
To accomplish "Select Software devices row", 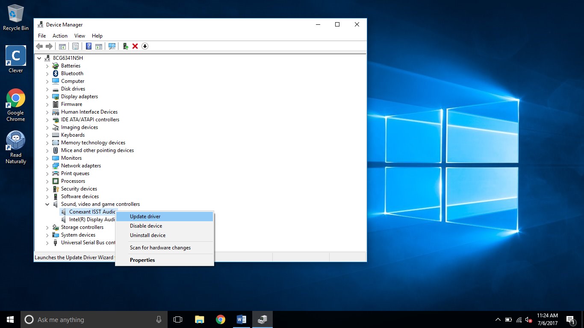I will pos(80,196).
